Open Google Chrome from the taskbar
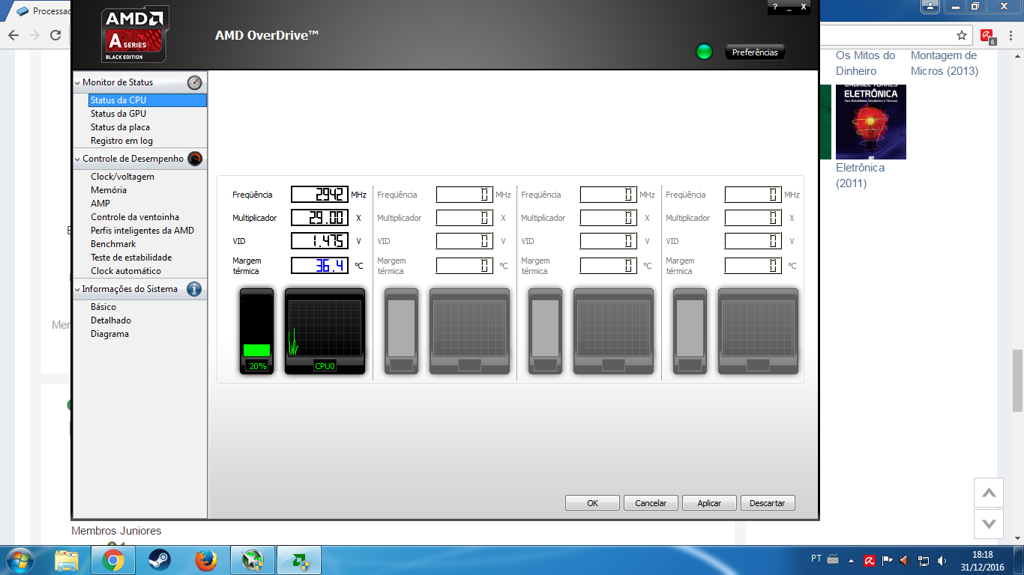 pos(113,560)
